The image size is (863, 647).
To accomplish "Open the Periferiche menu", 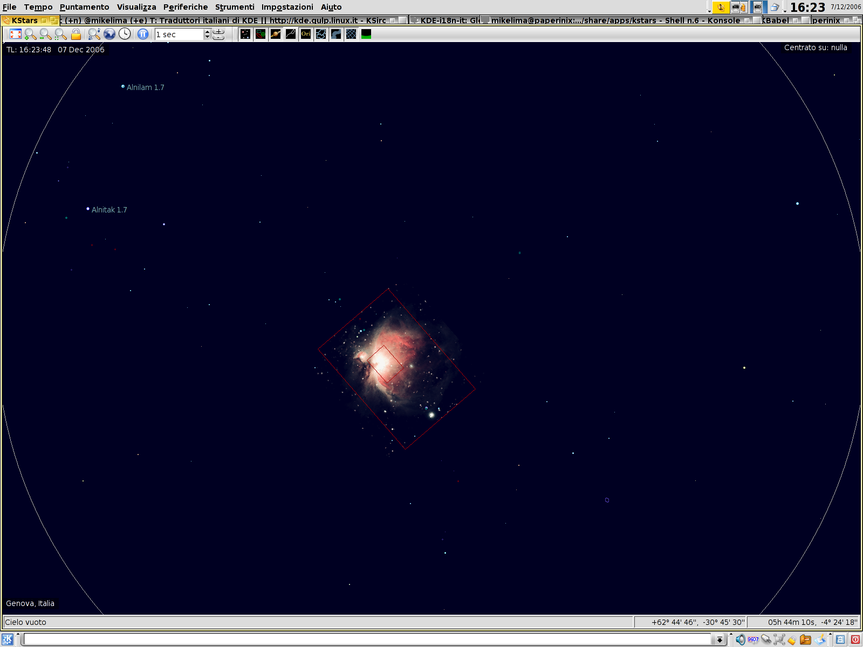I will point(186,7).
